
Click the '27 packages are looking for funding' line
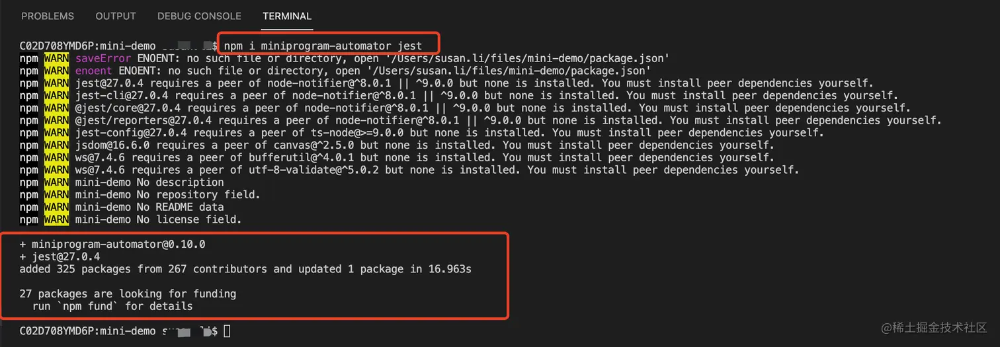pyautogui.click(x=128, y=293)
